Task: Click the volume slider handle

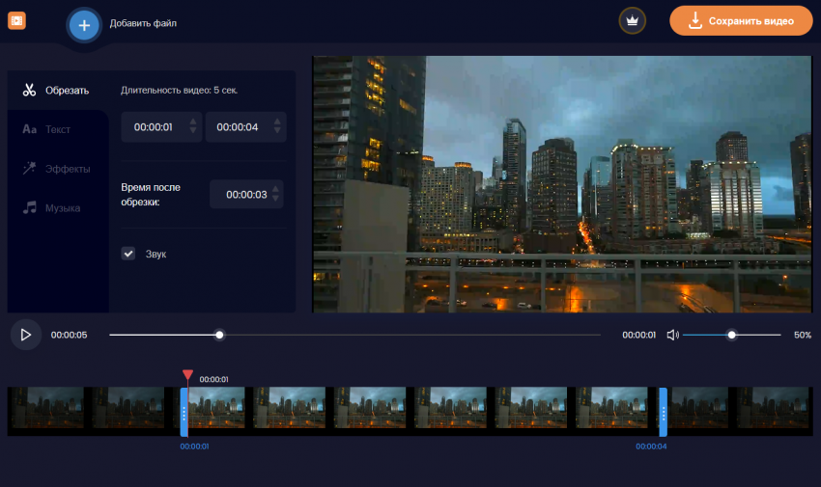Action: [731, 335]
